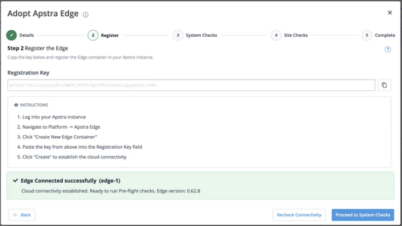
Task: Click the Site Checks step label
Action: click(x=296, y=35)
